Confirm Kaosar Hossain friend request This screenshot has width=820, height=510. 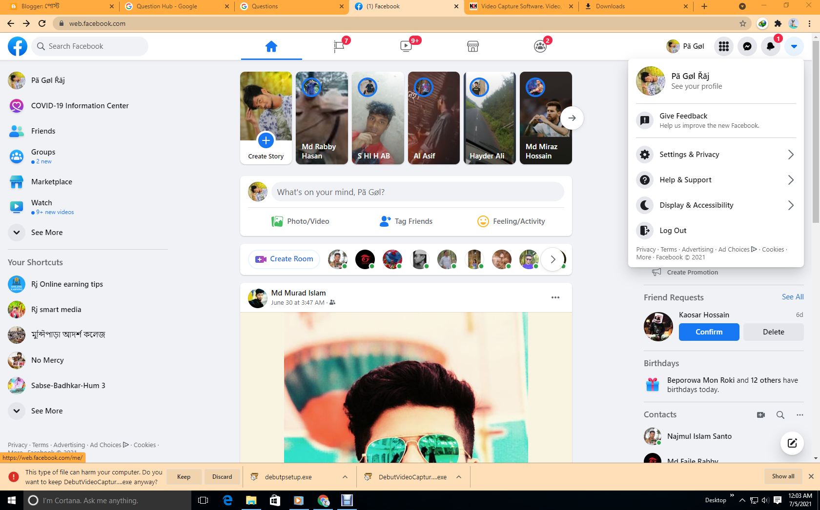[x=709, y=332]
